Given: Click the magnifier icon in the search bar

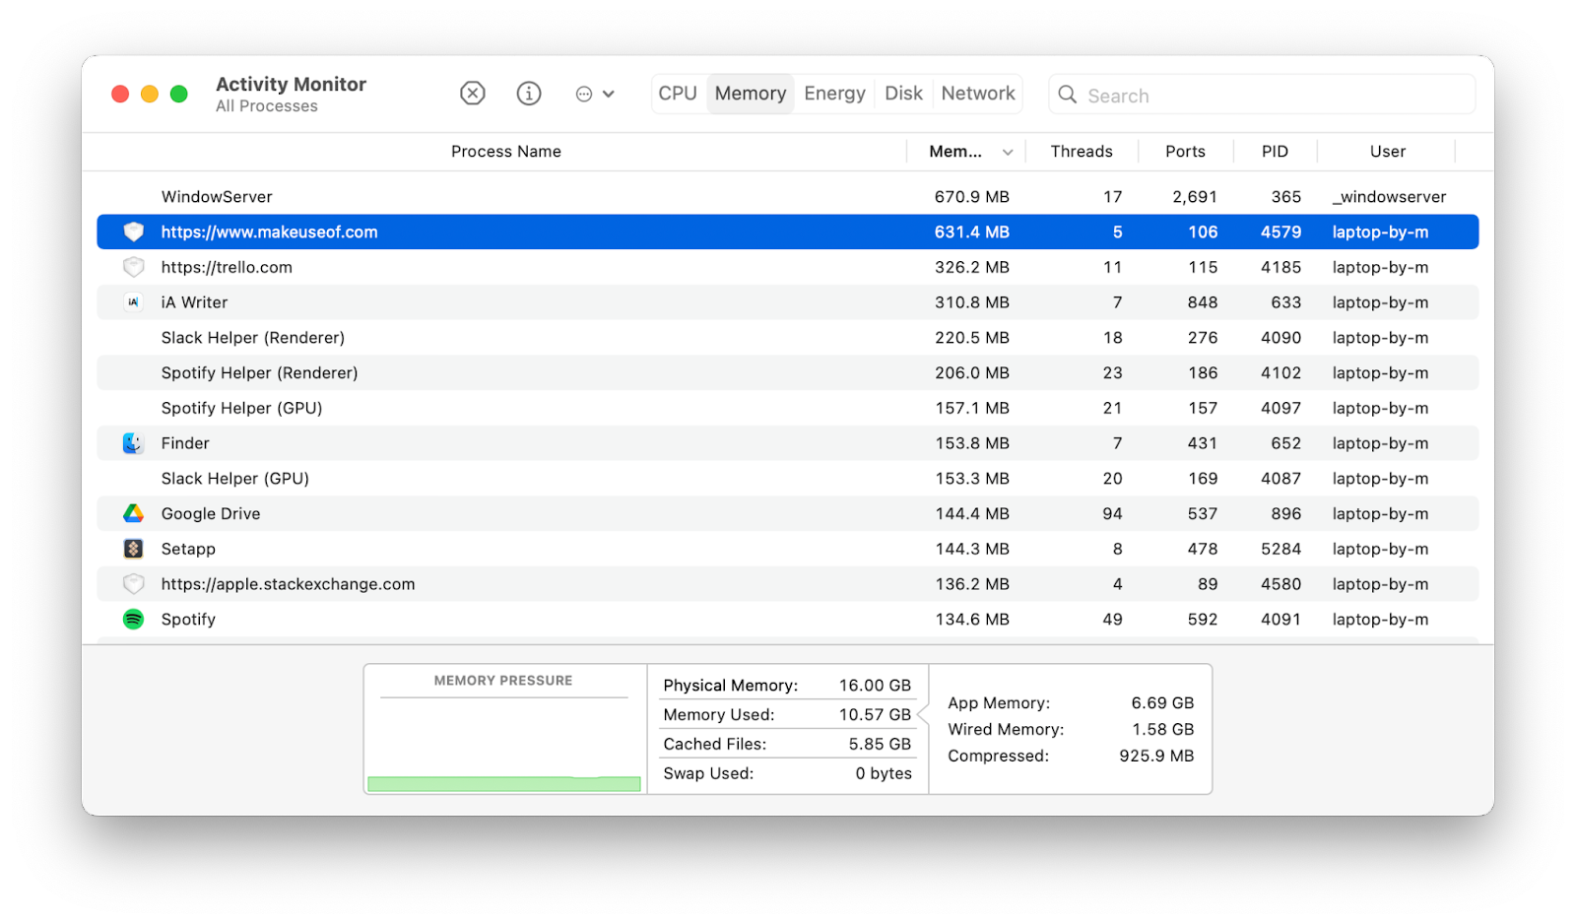Looking at the screenshot, I should [1068, 95].
